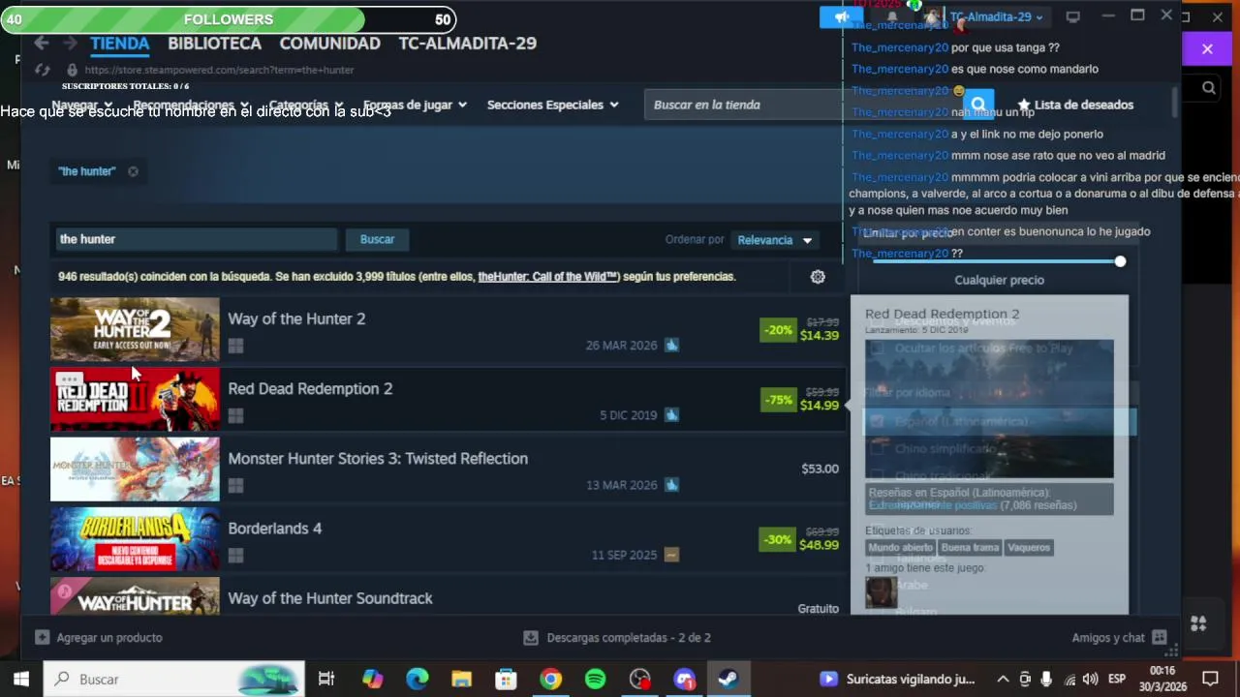Click the "the hunter" search term field
Image resolution: width=1240 pixels, height=697 pixels.
coord(195,239)
